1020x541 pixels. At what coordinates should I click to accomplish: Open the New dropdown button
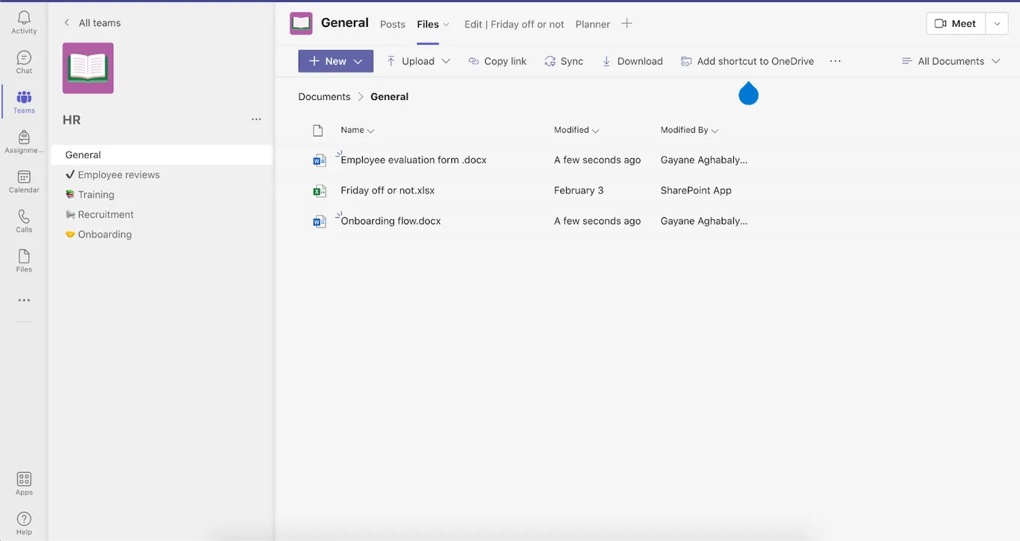click(x=336, y=61)
